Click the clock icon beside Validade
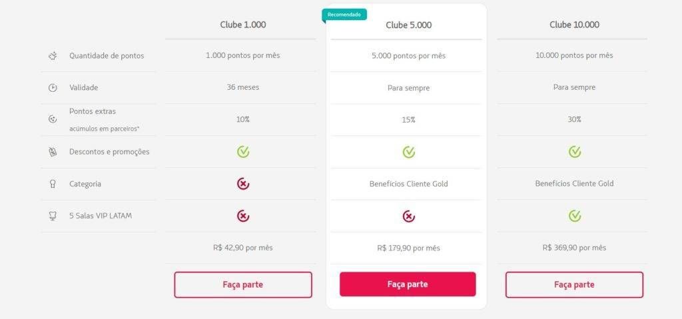The width and height of the screenshot is (682, 319). [53, 87]
